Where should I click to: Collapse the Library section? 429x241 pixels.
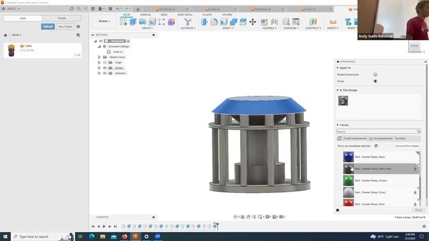337,125
